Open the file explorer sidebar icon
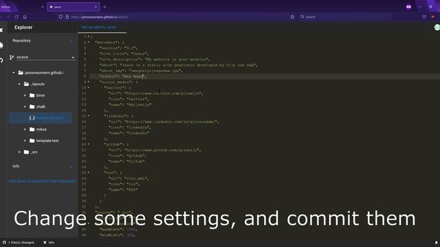Image resolution: width=440 pixels, height=247 pixels. click(1, 45)
